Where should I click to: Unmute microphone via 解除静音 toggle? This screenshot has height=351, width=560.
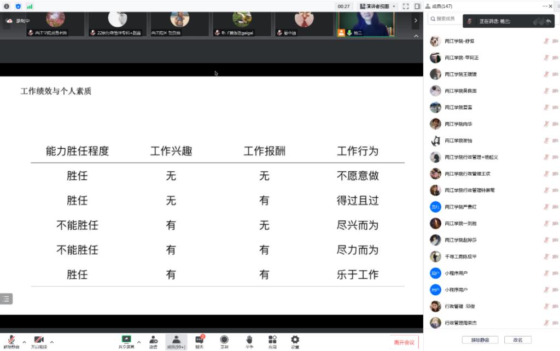(x=11, y=340)
